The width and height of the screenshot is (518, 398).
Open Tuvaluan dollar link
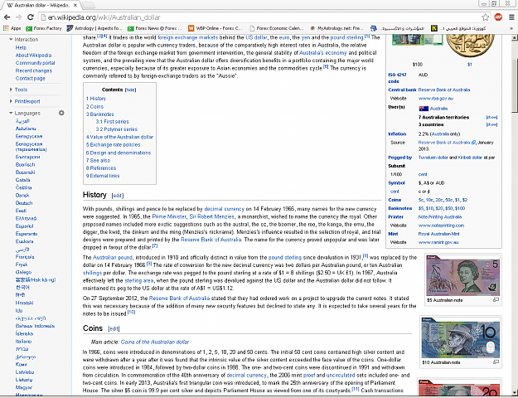pos(433,158)
